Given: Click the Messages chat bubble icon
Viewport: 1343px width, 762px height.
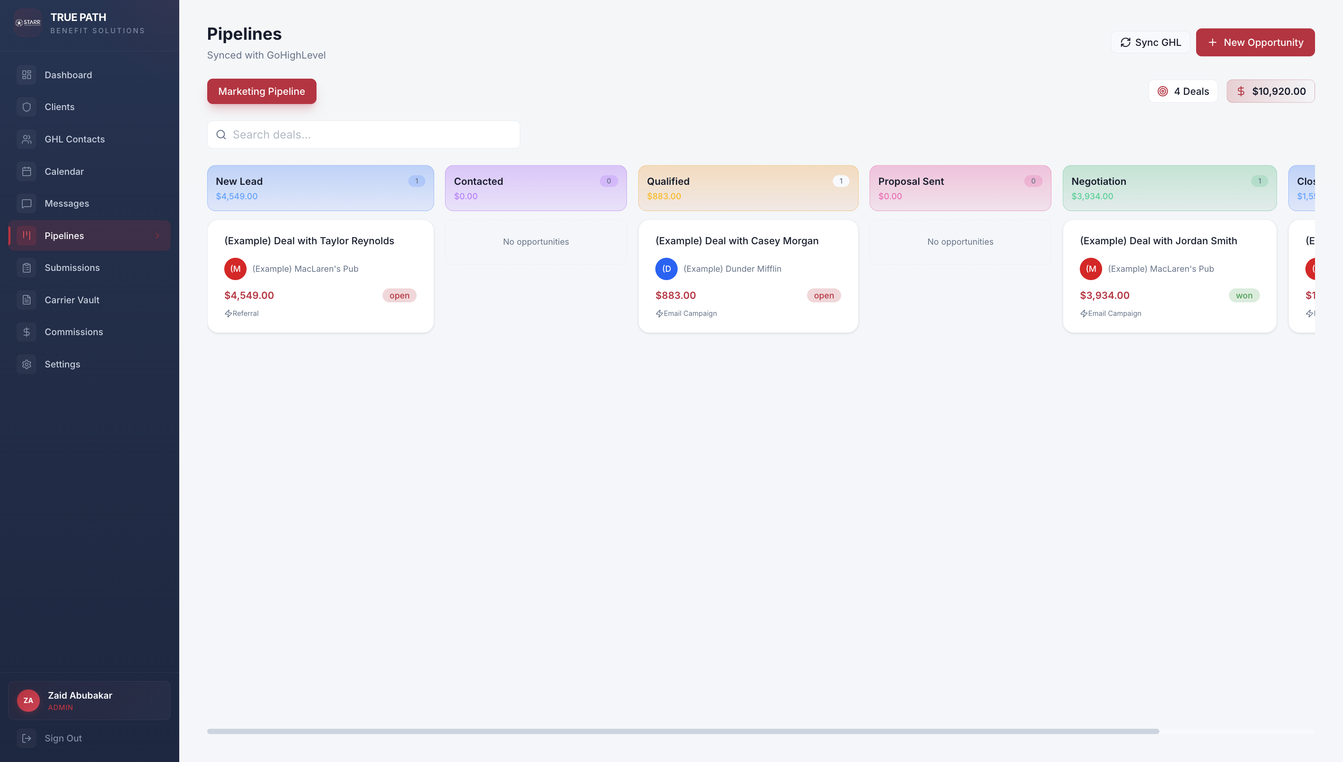Looking at the screenshot, I should pyautogui.click(x=27, y=204).
